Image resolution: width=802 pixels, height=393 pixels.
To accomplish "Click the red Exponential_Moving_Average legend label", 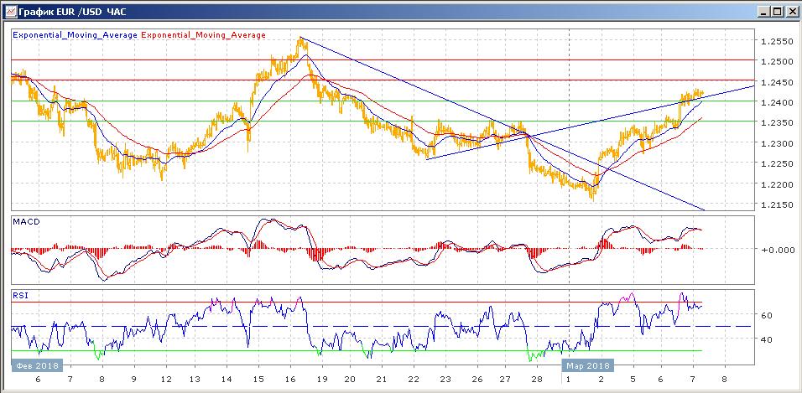I will pos(203,35).
